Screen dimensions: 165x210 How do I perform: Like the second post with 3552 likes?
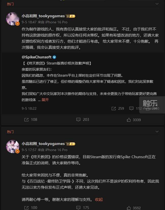[134, 208]
